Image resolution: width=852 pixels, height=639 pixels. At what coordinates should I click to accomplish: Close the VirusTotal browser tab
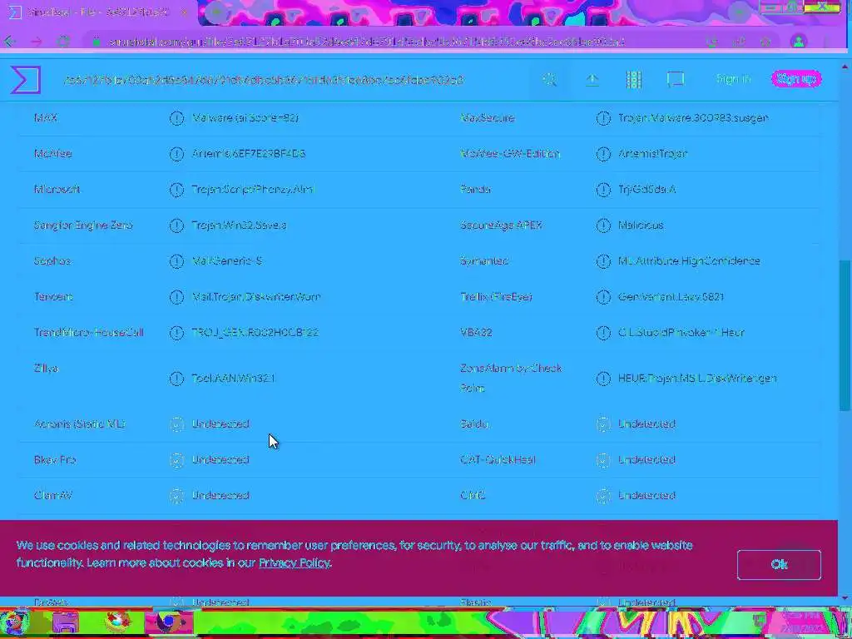[184, 12]
